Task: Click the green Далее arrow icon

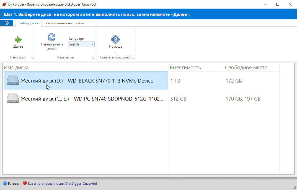Action: (x=18, y=39)
